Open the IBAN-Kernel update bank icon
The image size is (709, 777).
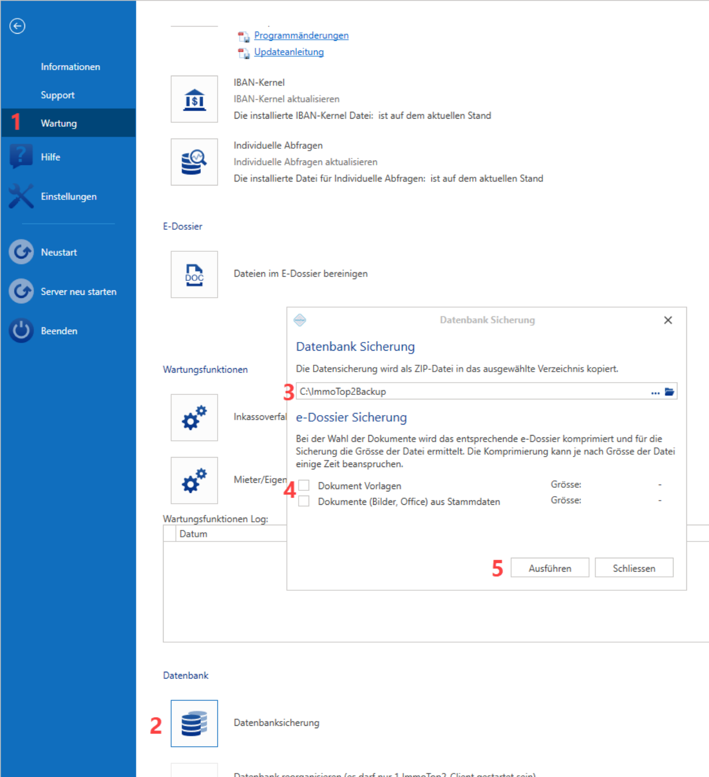click(x=194, y=99)
